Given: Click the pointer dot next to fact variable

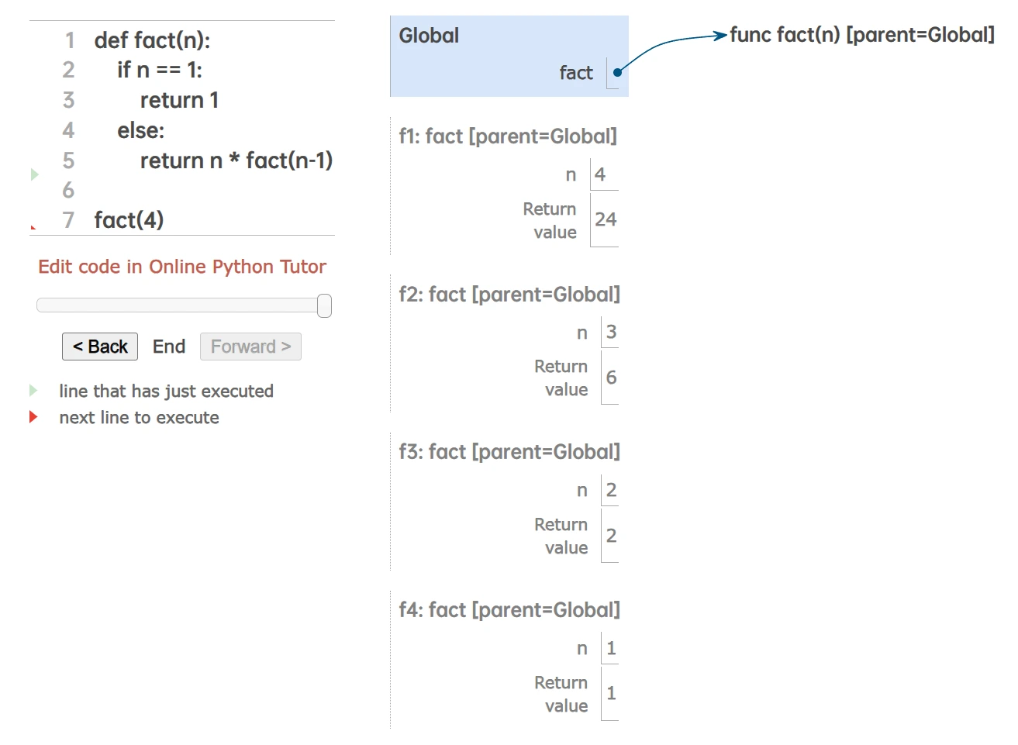Looking at the screenshot, I should pyautogui.click(x=617, y=73).
